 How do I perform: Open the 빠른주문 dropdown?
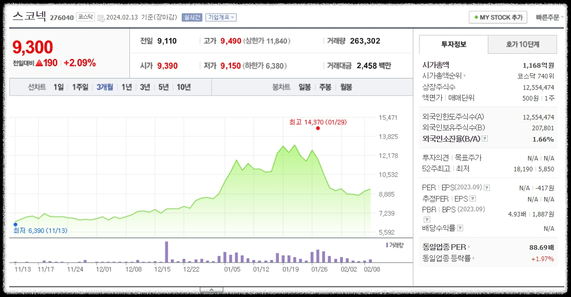tap(549, 17)
